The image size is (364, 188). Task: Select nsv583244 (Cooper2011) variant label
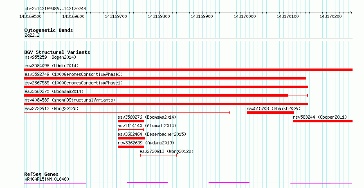320,117
